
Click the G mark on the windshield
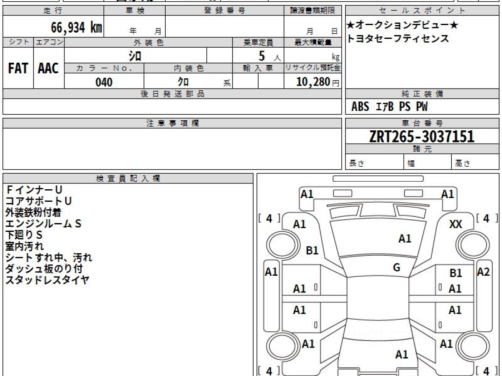click(x=397, y=268)
